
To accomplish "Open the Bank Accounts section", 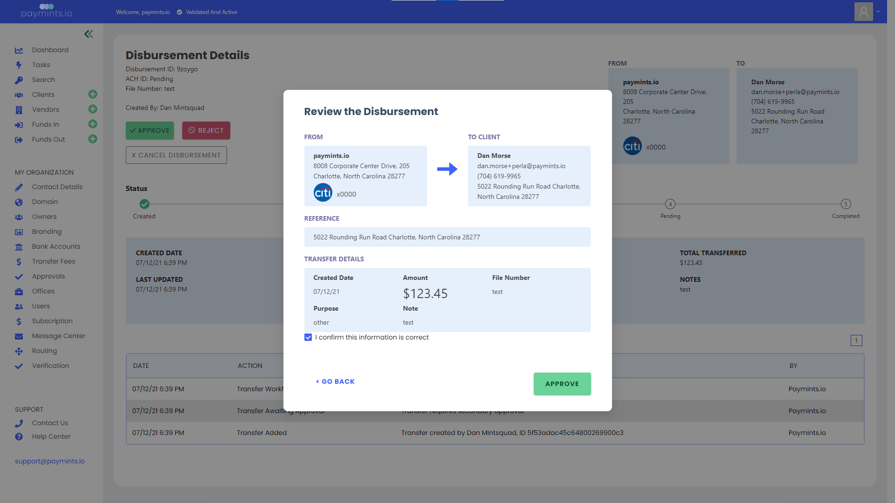I will pos(55,246).
